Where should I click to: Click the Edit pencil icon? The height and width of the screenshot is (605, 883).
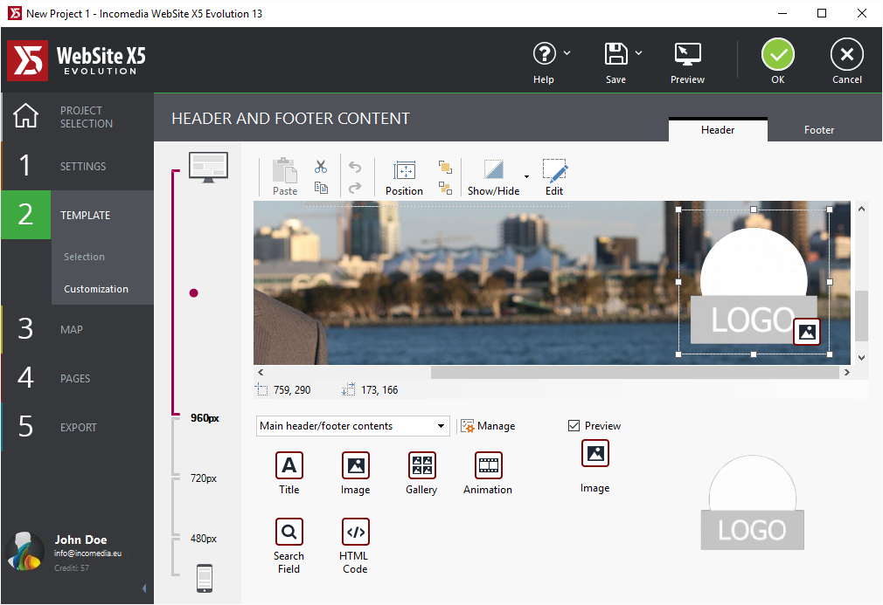[x=554, y=177]
